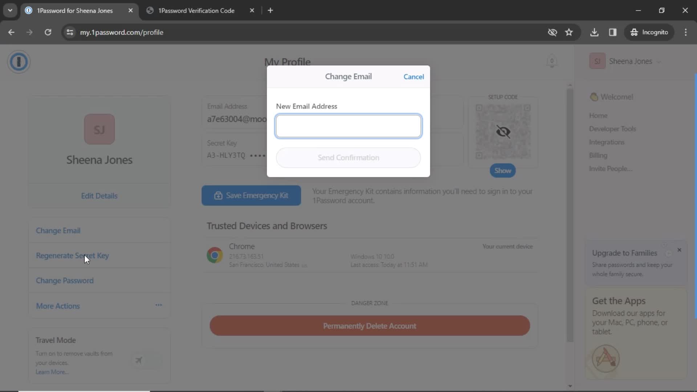Viewport: 697px width, 392px height.
Task: Click the Travel Mode airplane icon
Action: (x=139, y=360)
